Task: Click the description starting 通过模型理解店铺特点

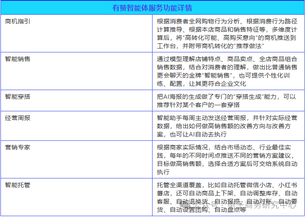Action: click(227, 71)
